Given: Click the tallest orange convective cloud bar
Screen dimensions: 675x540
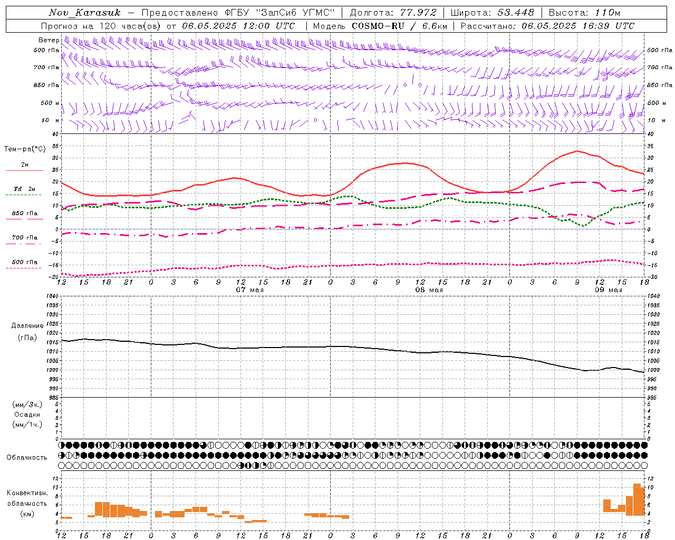Looking at the screenshot, I should [x=637, y=499].
